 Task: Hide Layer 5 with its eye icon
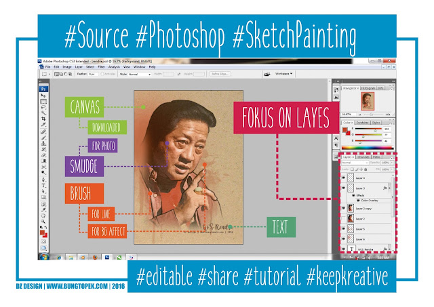click(x=344, y=229)
